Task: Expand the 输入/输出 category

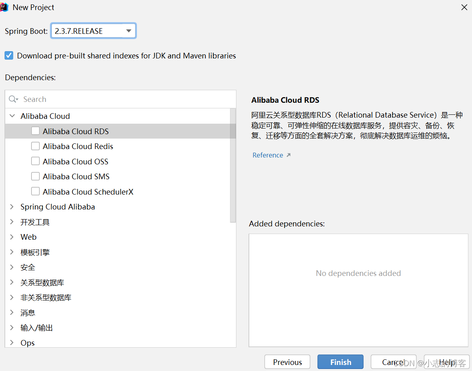Action: pos(12,327)
